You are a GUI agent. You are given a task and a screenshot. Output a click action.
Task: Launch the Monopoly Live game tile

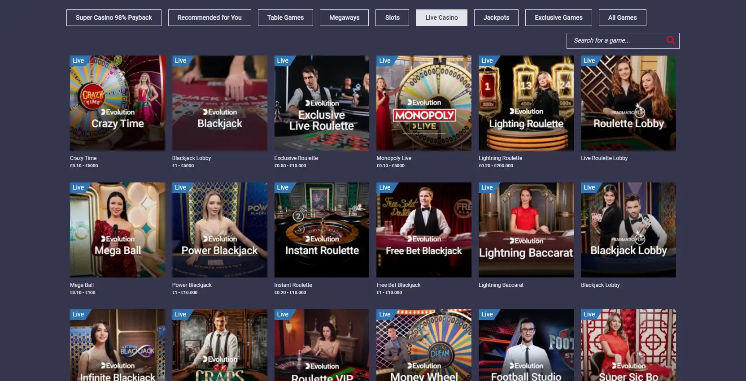coord(424,103)
